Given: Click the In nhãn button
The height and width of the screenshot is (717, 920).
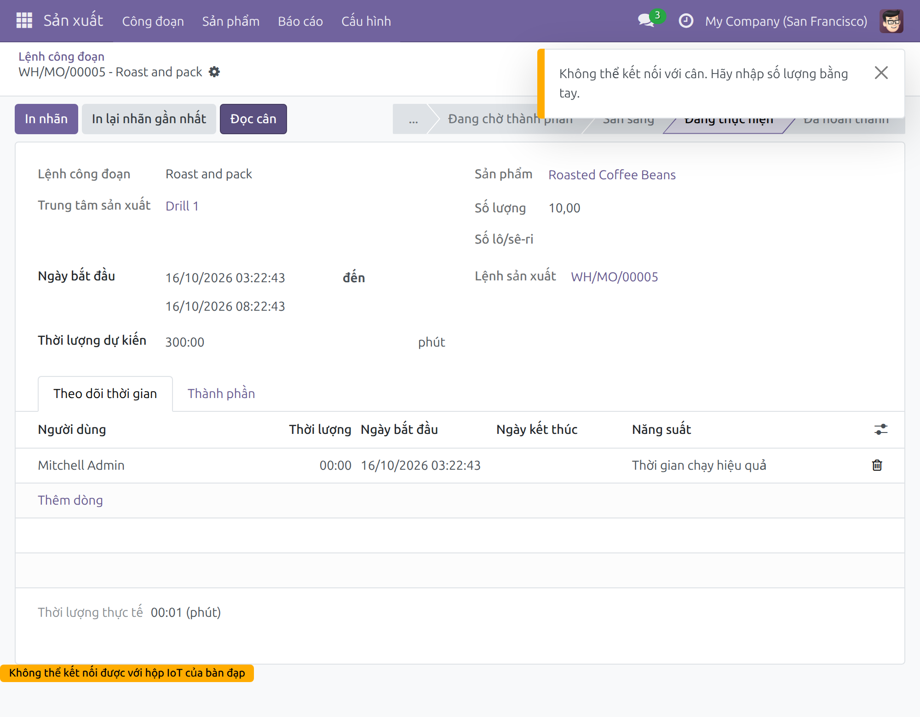Looking at the screenshot, I should tap(46, 119).
